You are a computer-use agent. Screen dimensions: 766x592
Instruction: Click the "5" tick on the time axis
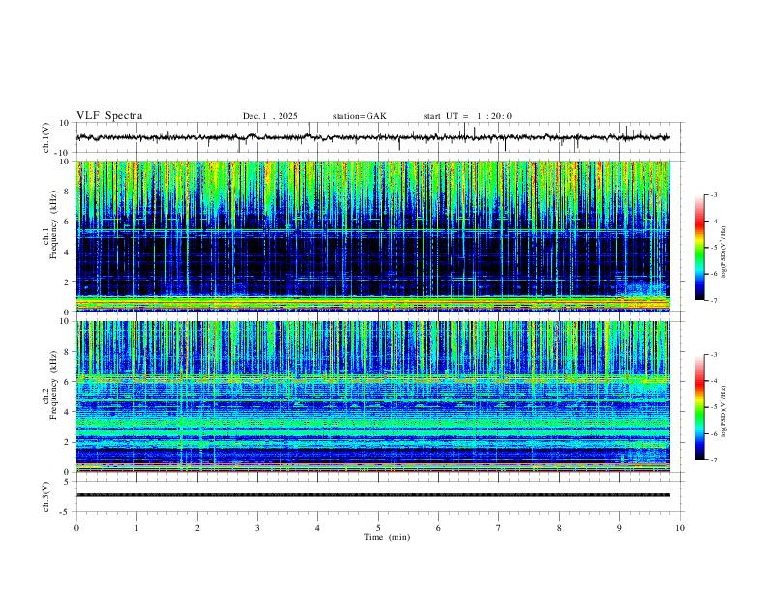(378, 528)
